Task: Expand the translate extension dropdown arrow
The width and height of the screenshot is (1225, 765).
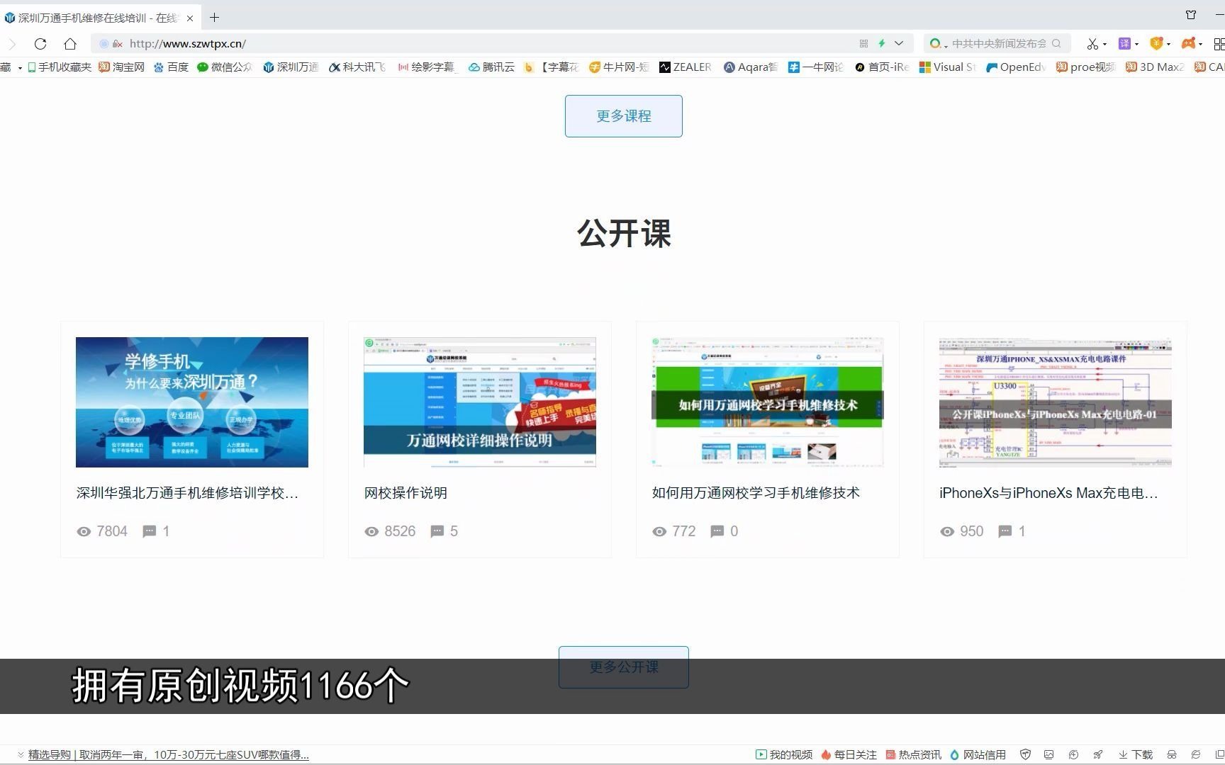Action: (x=1136, y=45)
